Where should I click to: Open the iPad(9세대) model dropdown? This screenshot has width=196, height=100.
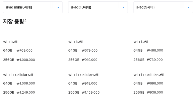pyautogui.click(x=163, y=7)
